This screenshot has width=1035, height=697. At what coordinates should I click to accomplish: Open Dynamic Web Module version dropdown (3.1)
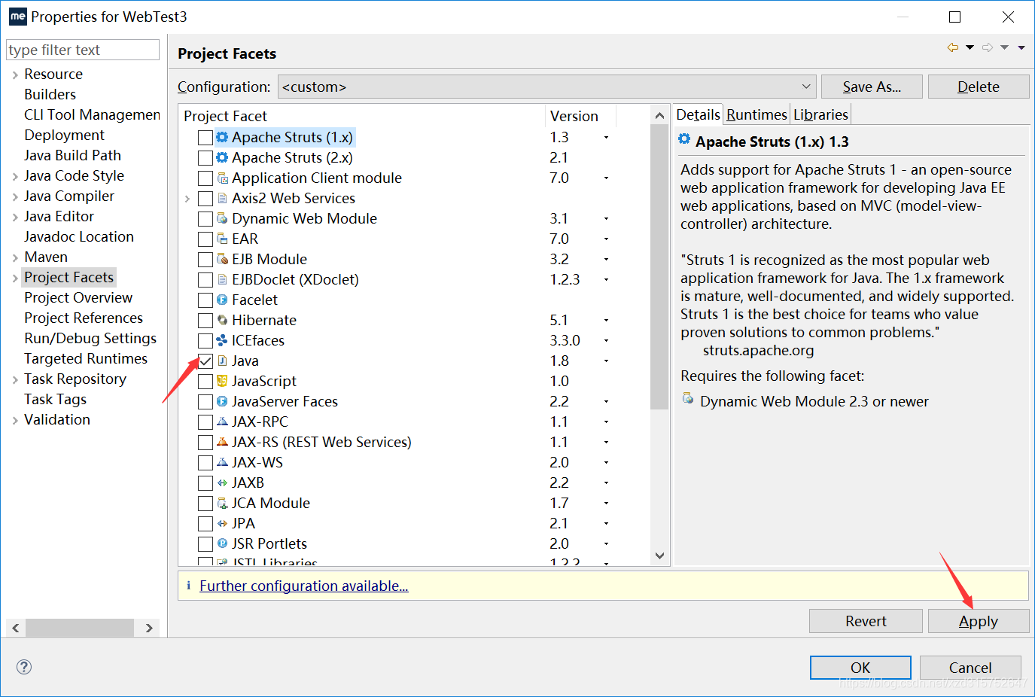[606, 219]
